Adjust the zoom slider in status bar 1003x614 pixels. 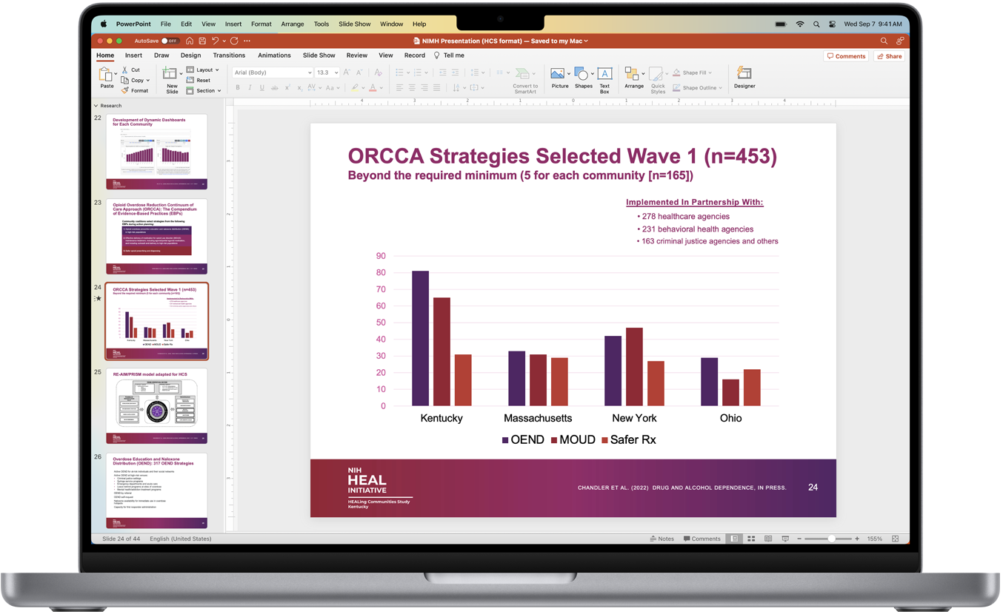point(831,539)
